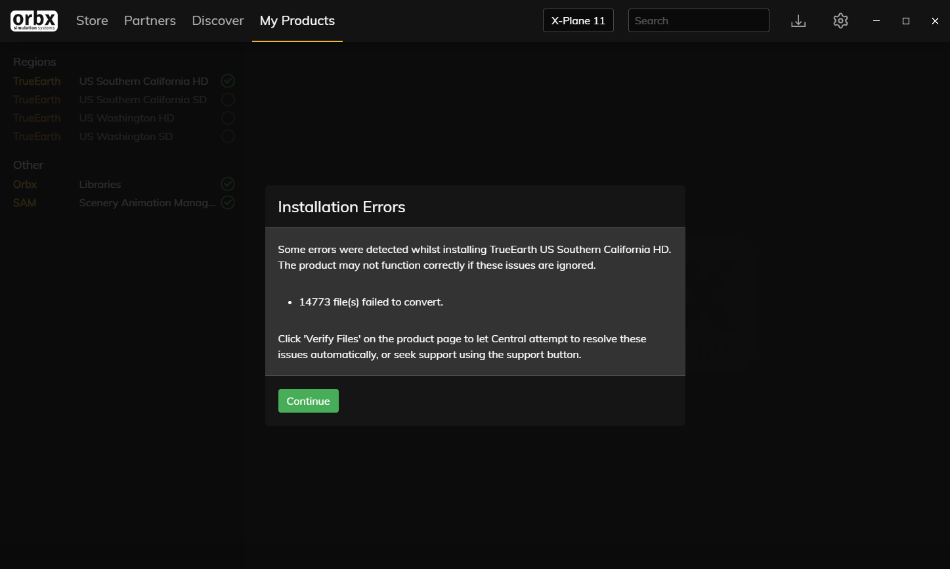The width and height of the screenshot is (950, 569).
Task: Minimize the Orbx Central window
Action: 876,21
